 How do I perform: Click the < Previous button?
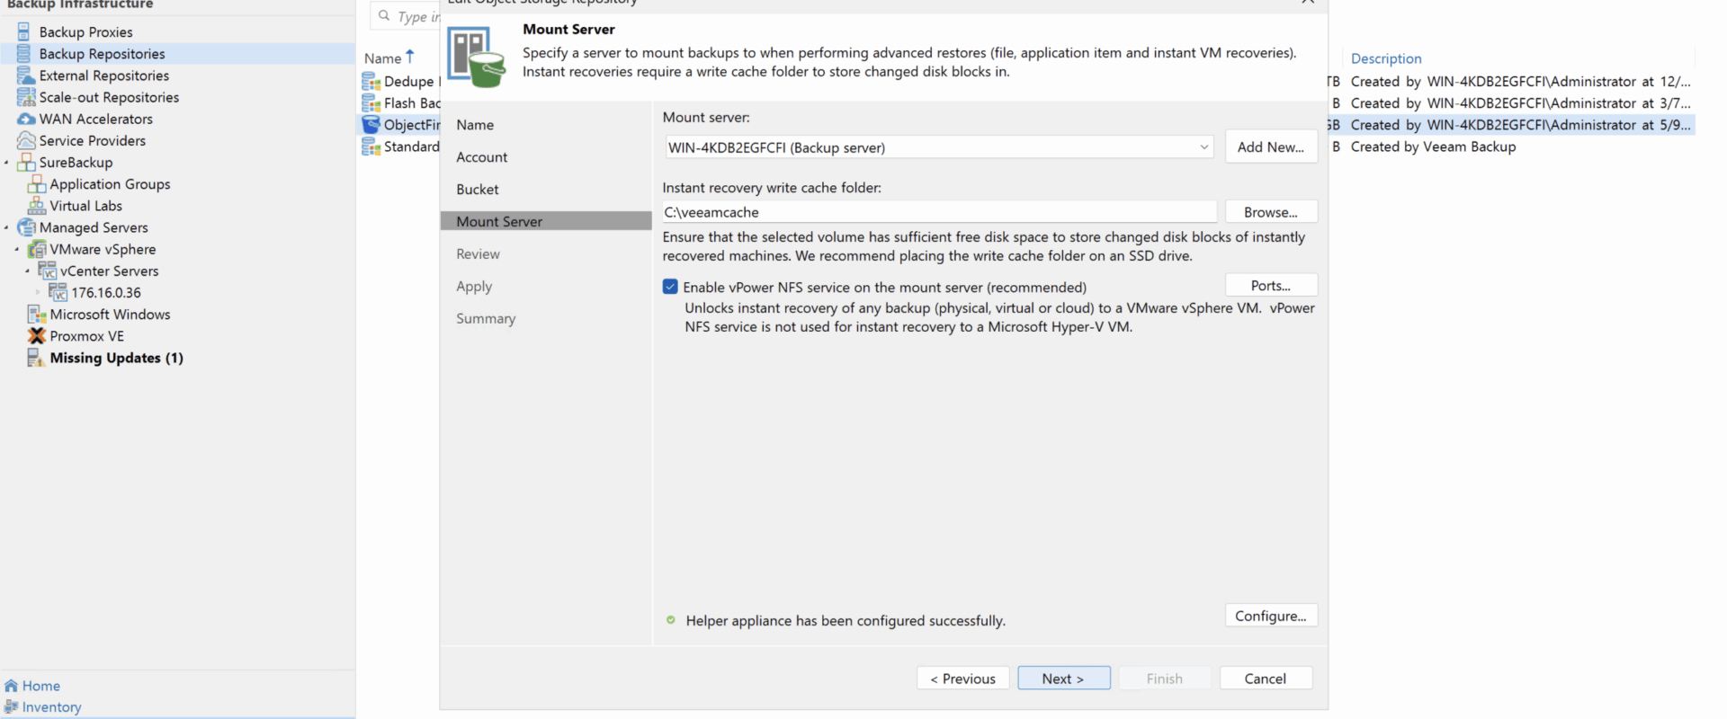[x=963, y=679]
